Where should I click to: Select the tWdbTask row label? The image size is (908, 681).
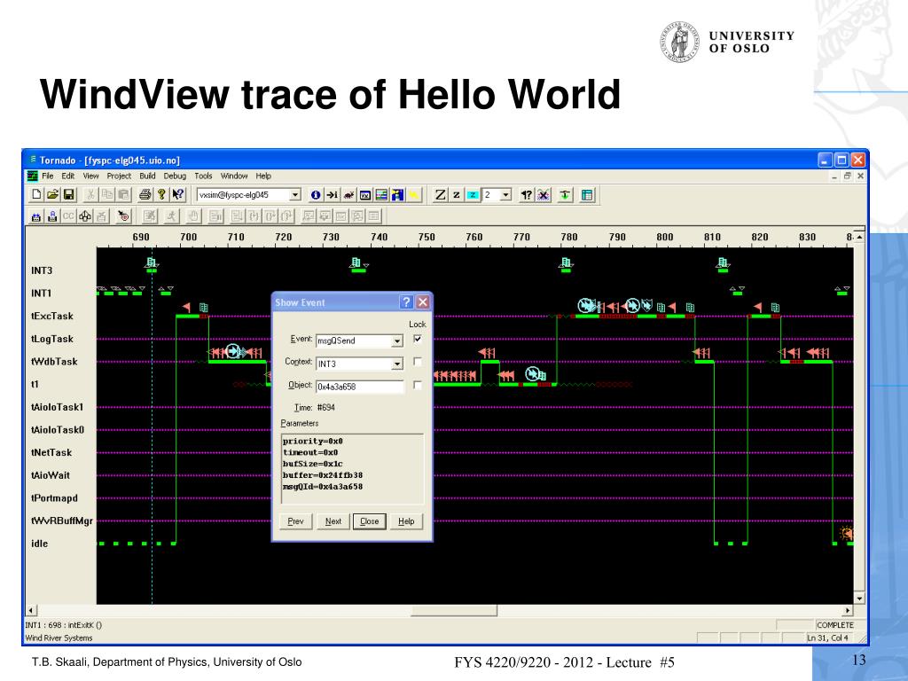54,362
